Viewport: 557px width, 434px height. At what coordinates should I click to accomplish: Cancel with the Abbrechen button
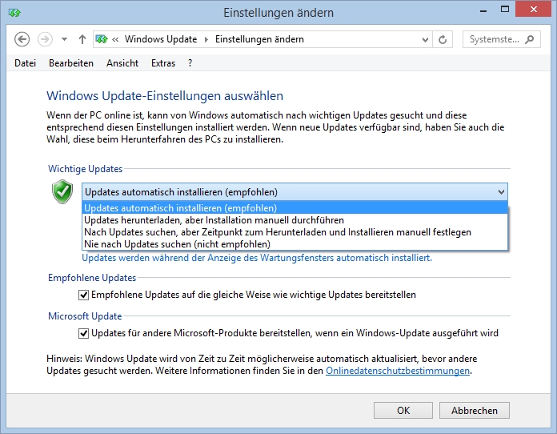tap(475, 411)
